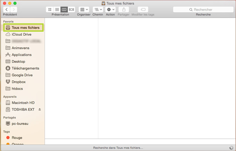236x151 pixels.
Task: Go back with Précédent arrow
Action: 7,10
